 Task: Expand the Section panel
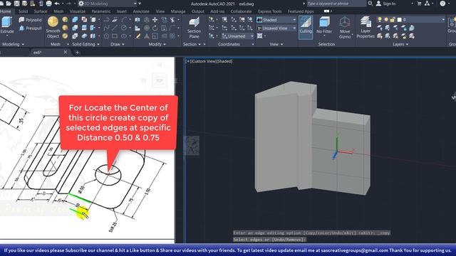coord(192,44)
